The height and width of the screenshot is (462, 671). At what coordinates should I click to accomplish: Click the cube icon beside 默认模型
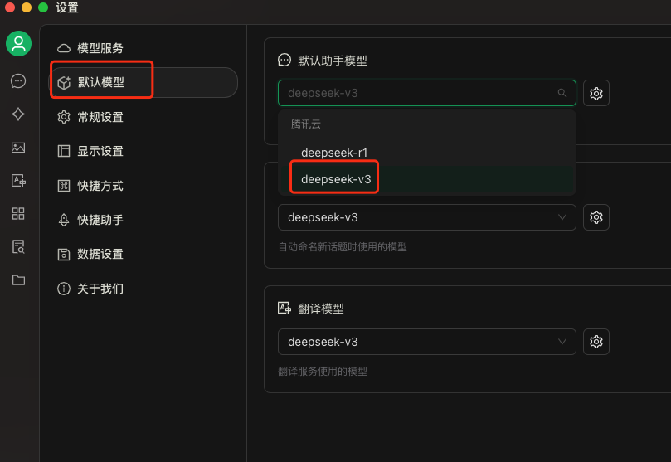(x=64, y=83)
